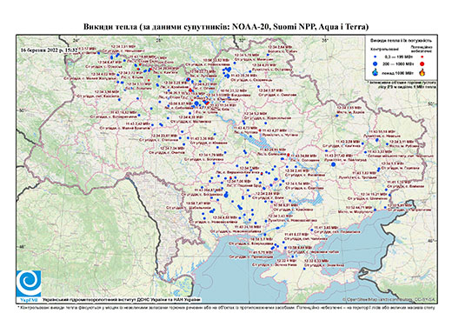The image size is (452, 320).
Task: Click the blue marker at Kharkiv
Action: 336,116
